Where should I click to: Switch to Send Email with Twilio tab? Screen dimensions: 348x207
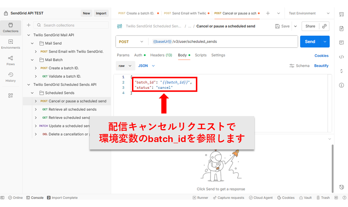click(x=187, y=13)
